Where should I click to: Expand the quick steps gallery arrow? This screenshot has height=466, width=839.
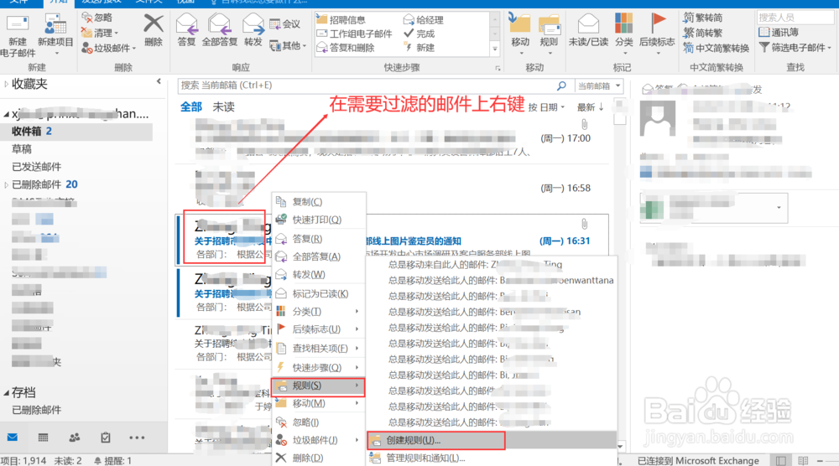click(495, 49)
